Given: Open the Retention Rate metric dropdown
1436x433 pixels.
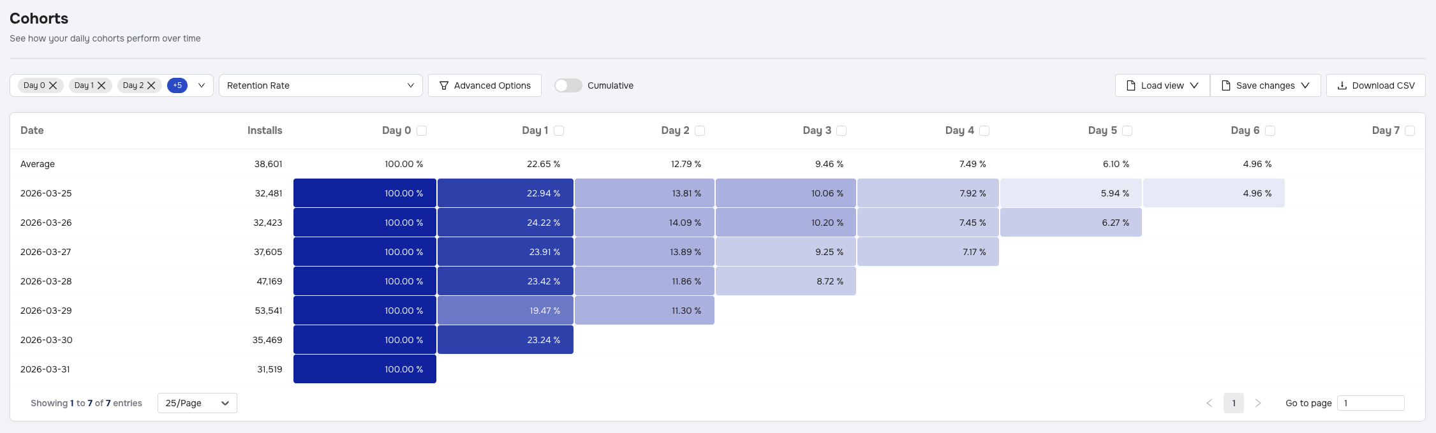Looking at the screenshot, I should click(320, 85).
